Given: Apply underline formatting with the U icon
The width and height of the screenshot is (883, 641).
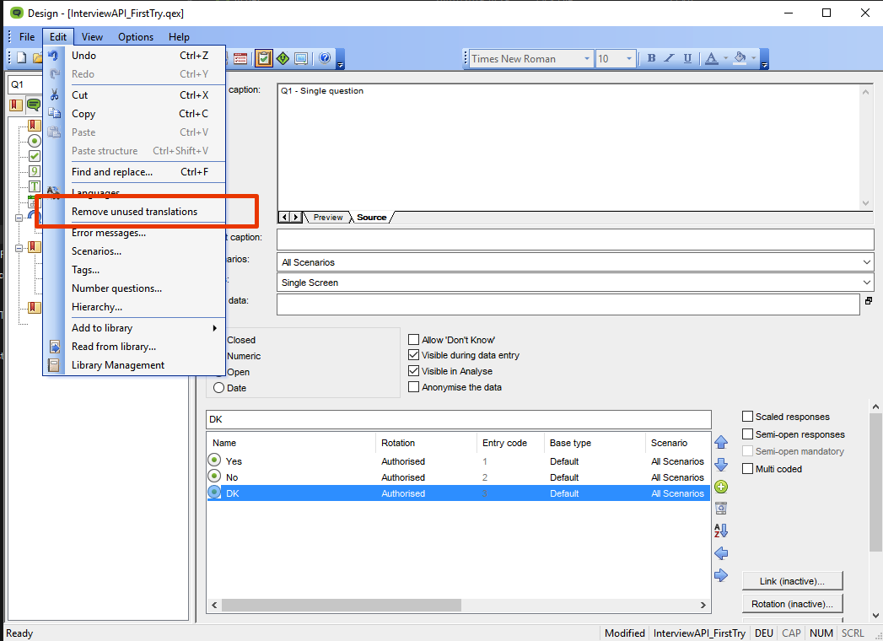Looking at the screenshot, I should pos(687,58).
